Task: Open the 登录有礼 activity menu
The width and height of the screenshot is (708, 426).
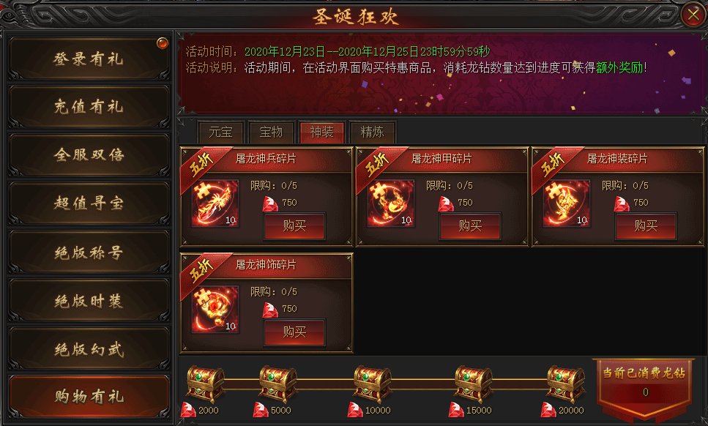Action: (x=89, y=59)
